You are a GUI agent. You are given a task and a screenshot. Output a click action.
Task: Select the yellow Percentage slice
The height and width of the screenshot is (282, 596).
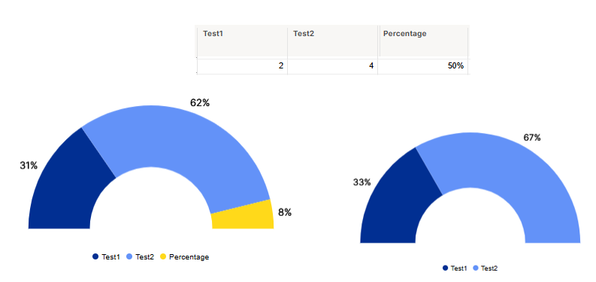245,217
